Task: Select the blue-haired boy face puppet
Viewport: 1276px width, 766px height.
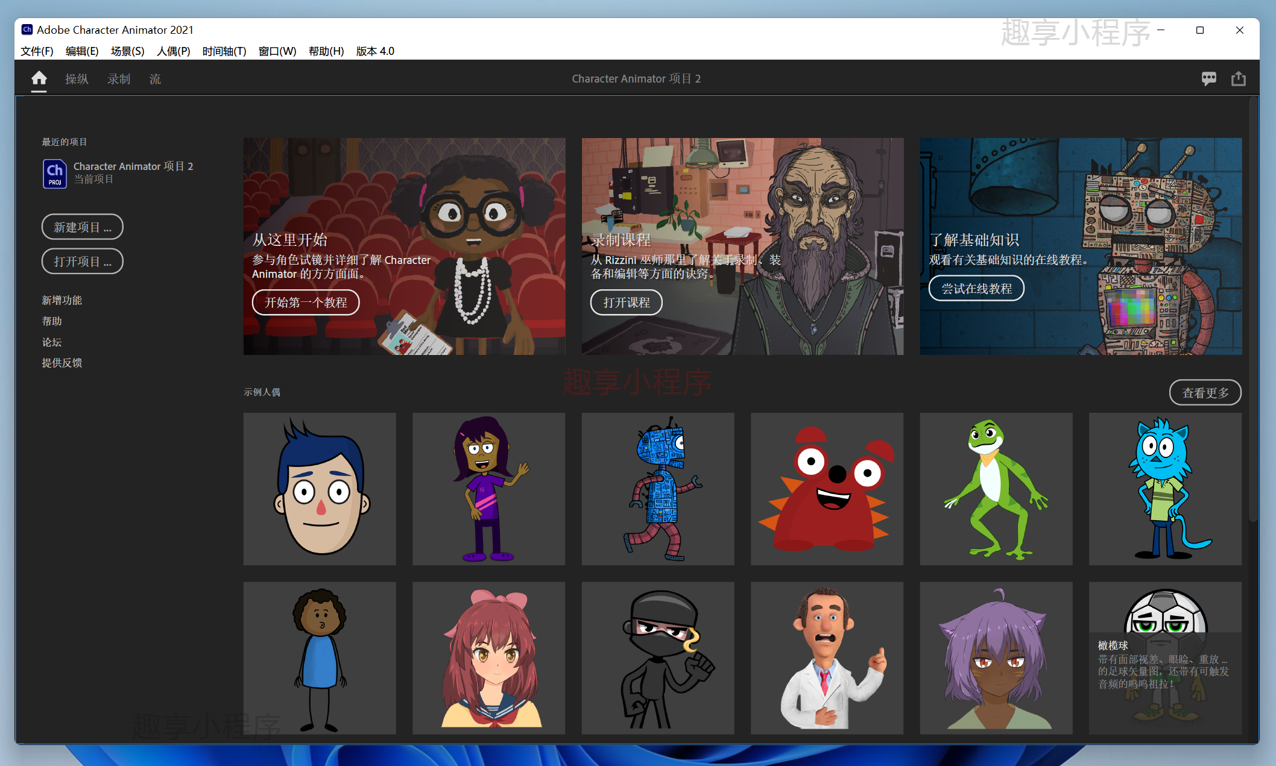Action: tap(320, 489)
